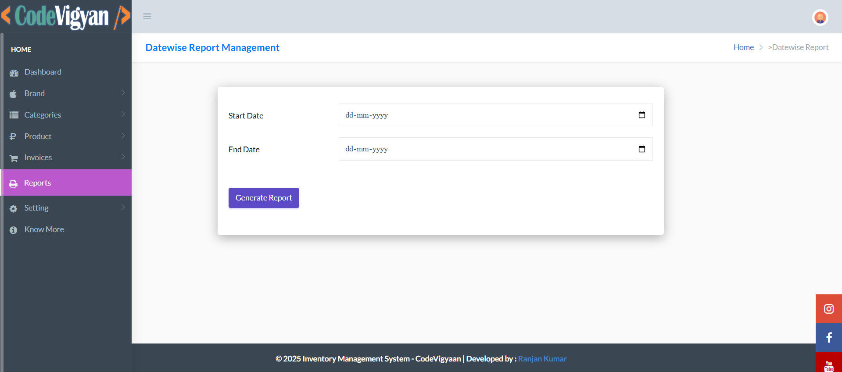Screen dimensions: 842x372
Task: Click the hamburger menu toggle icon
Action: coord(147,17)
